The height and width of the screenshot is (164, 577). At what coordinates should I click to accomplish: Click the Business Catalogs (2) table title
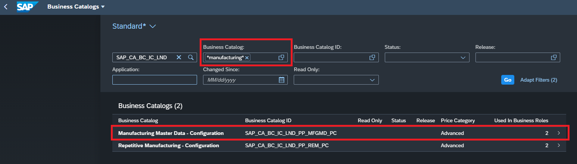point(150,106)
